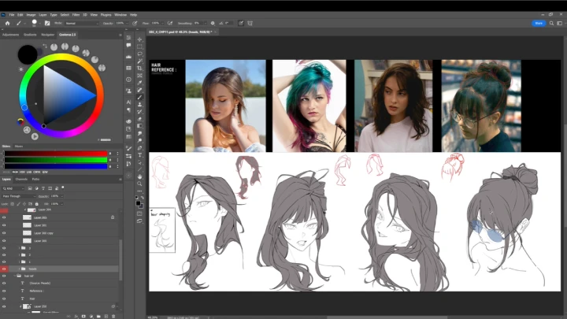Select the Eraser tool

click(x=139, y=119)
